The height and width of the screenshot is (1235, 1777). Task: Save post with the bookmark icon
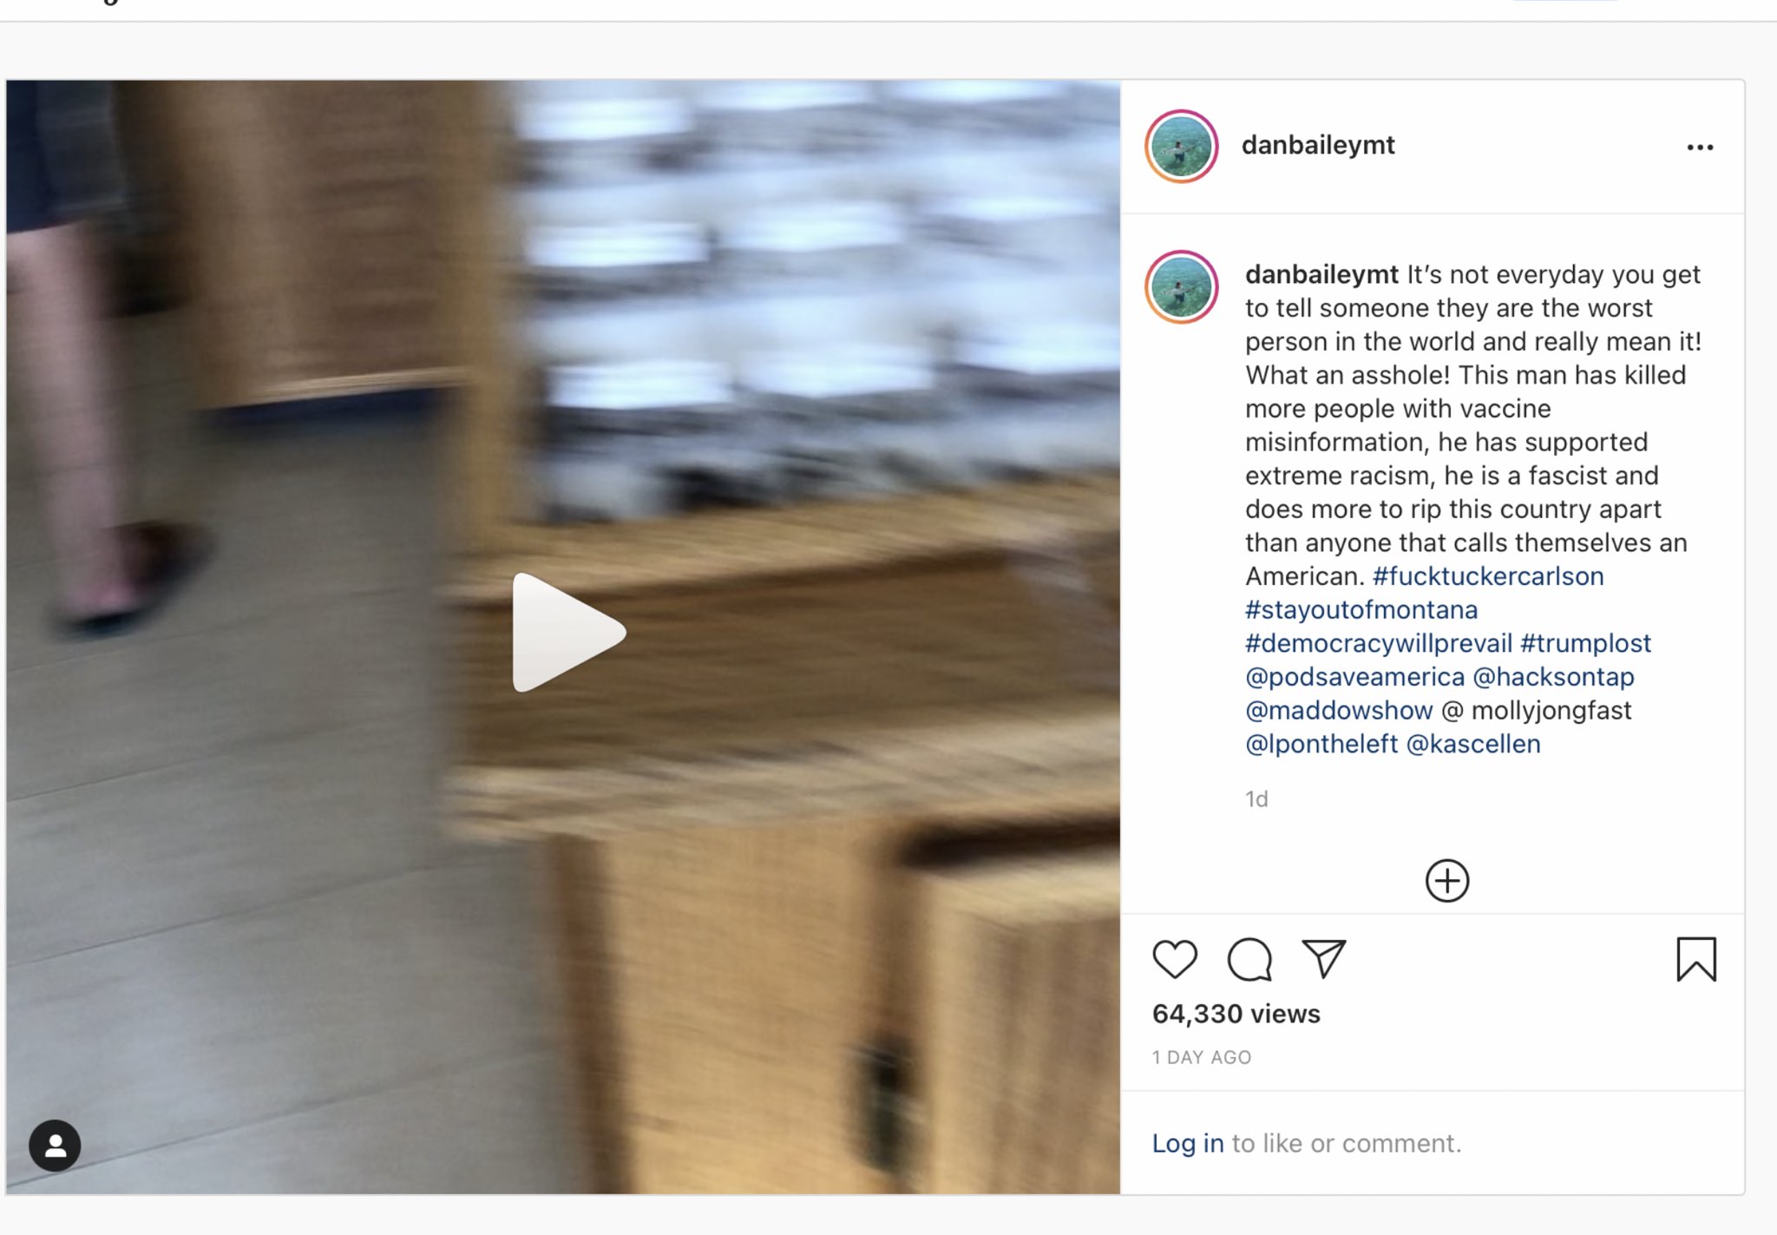1696,959
